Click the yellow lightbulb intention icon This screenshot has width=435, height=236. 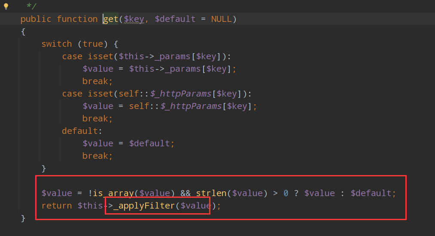click(6, 6)
